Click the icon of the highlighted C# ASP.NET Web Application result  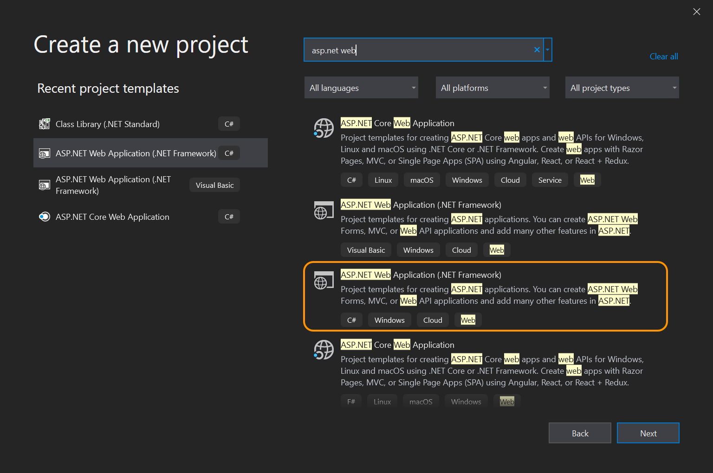[x=324, y=280]
